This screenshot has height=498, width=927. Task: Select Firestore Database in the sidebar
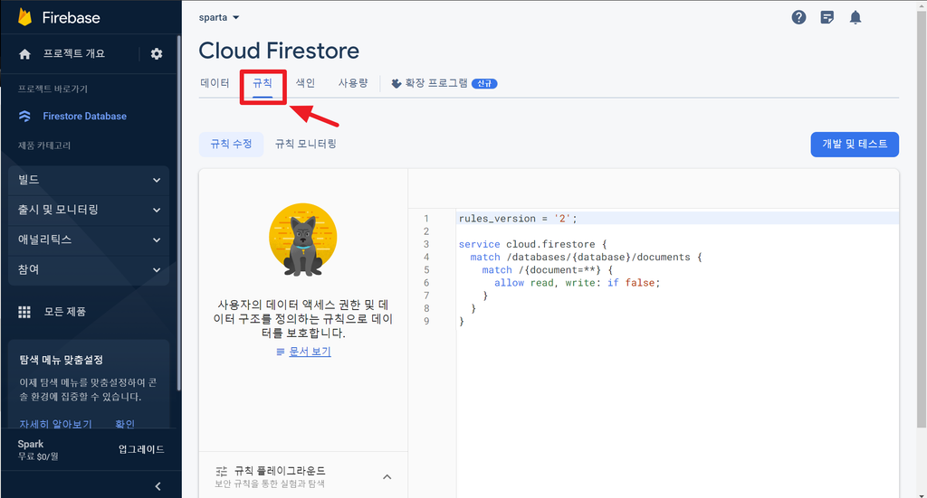[x=84, y=117]
